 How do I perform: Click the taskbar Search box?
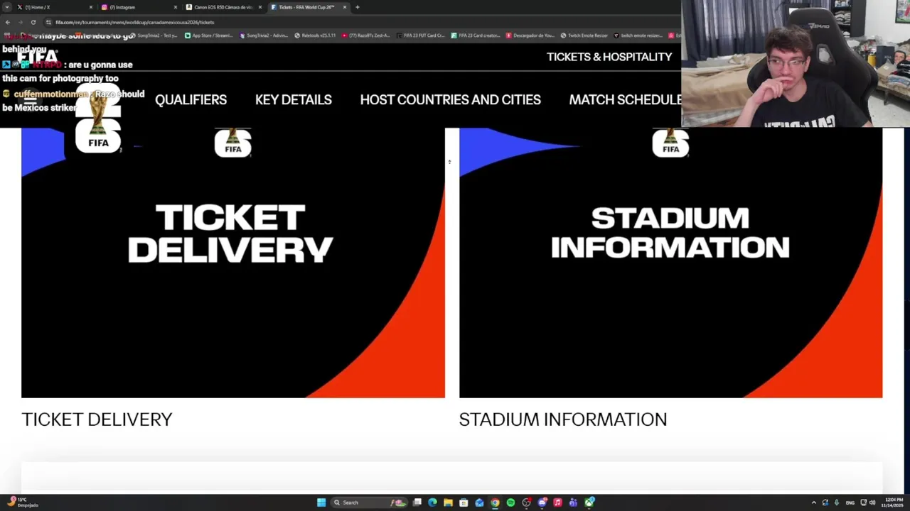click(370, 502)
